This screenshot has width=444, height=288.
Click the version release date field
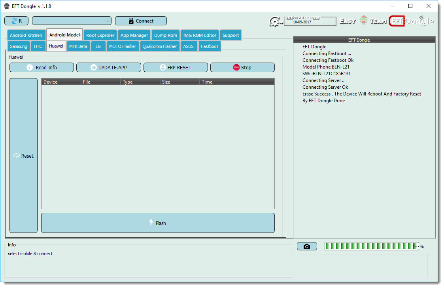310,21
